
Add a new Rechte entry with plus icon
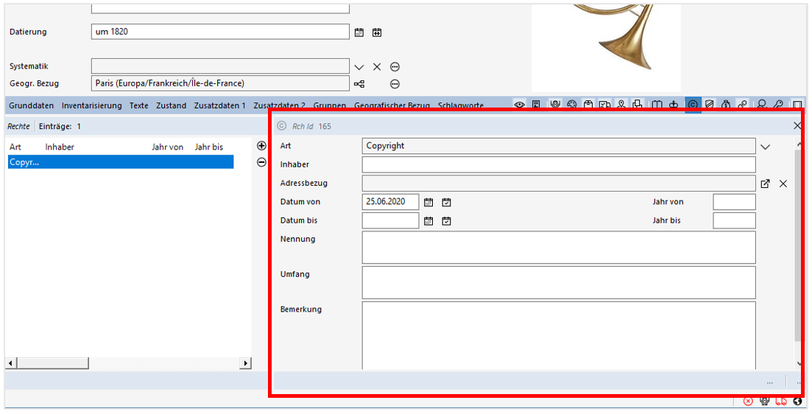coord(261,146)
